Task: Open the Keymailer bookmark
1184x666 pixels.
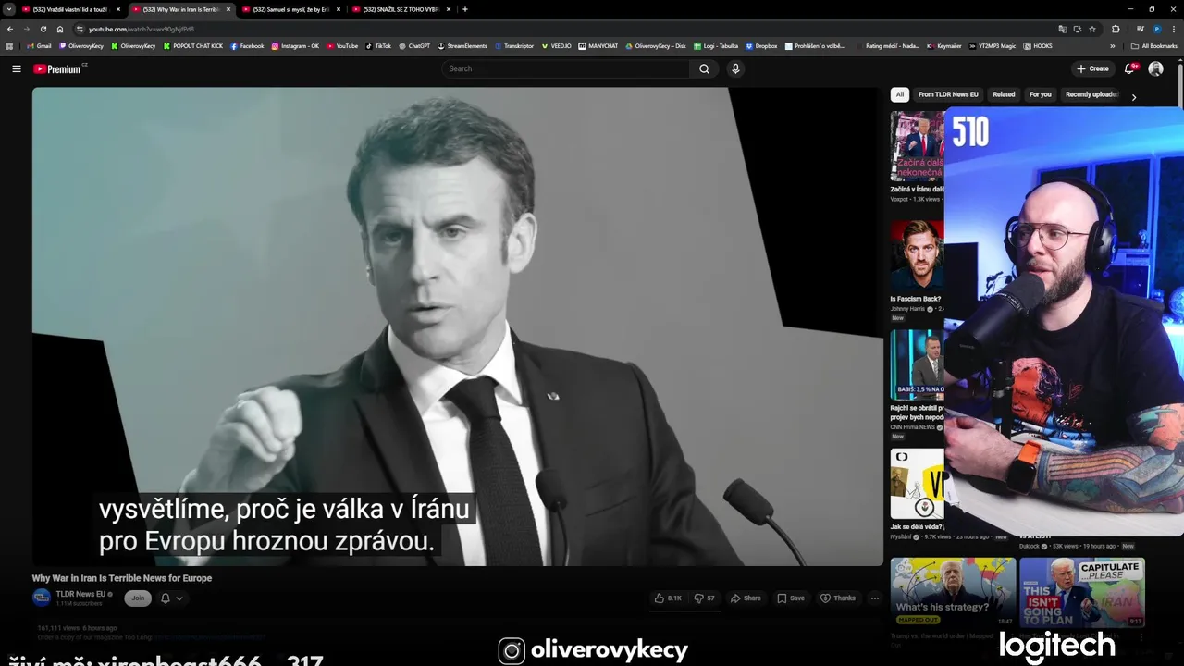Action: 943,45
